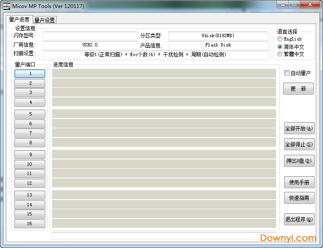Open the 快速指南 quick guide
Image resolution: width=323 pixels, height=248 pixels.
[299, 198]
